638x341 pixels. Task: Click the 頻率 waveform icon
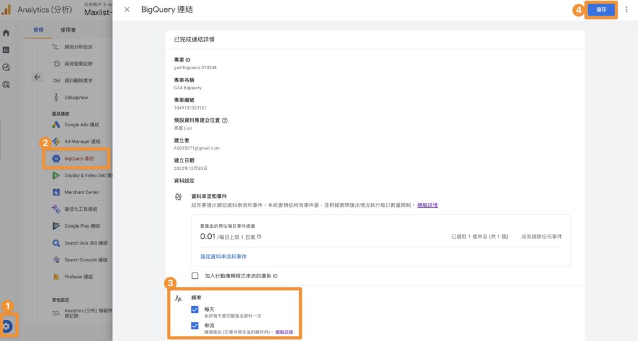pos(178,298)
